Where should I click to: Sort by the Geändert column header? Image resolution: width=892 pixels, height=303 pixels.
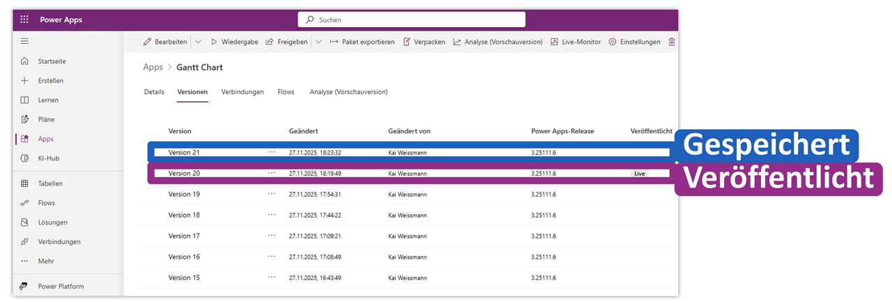304,131
